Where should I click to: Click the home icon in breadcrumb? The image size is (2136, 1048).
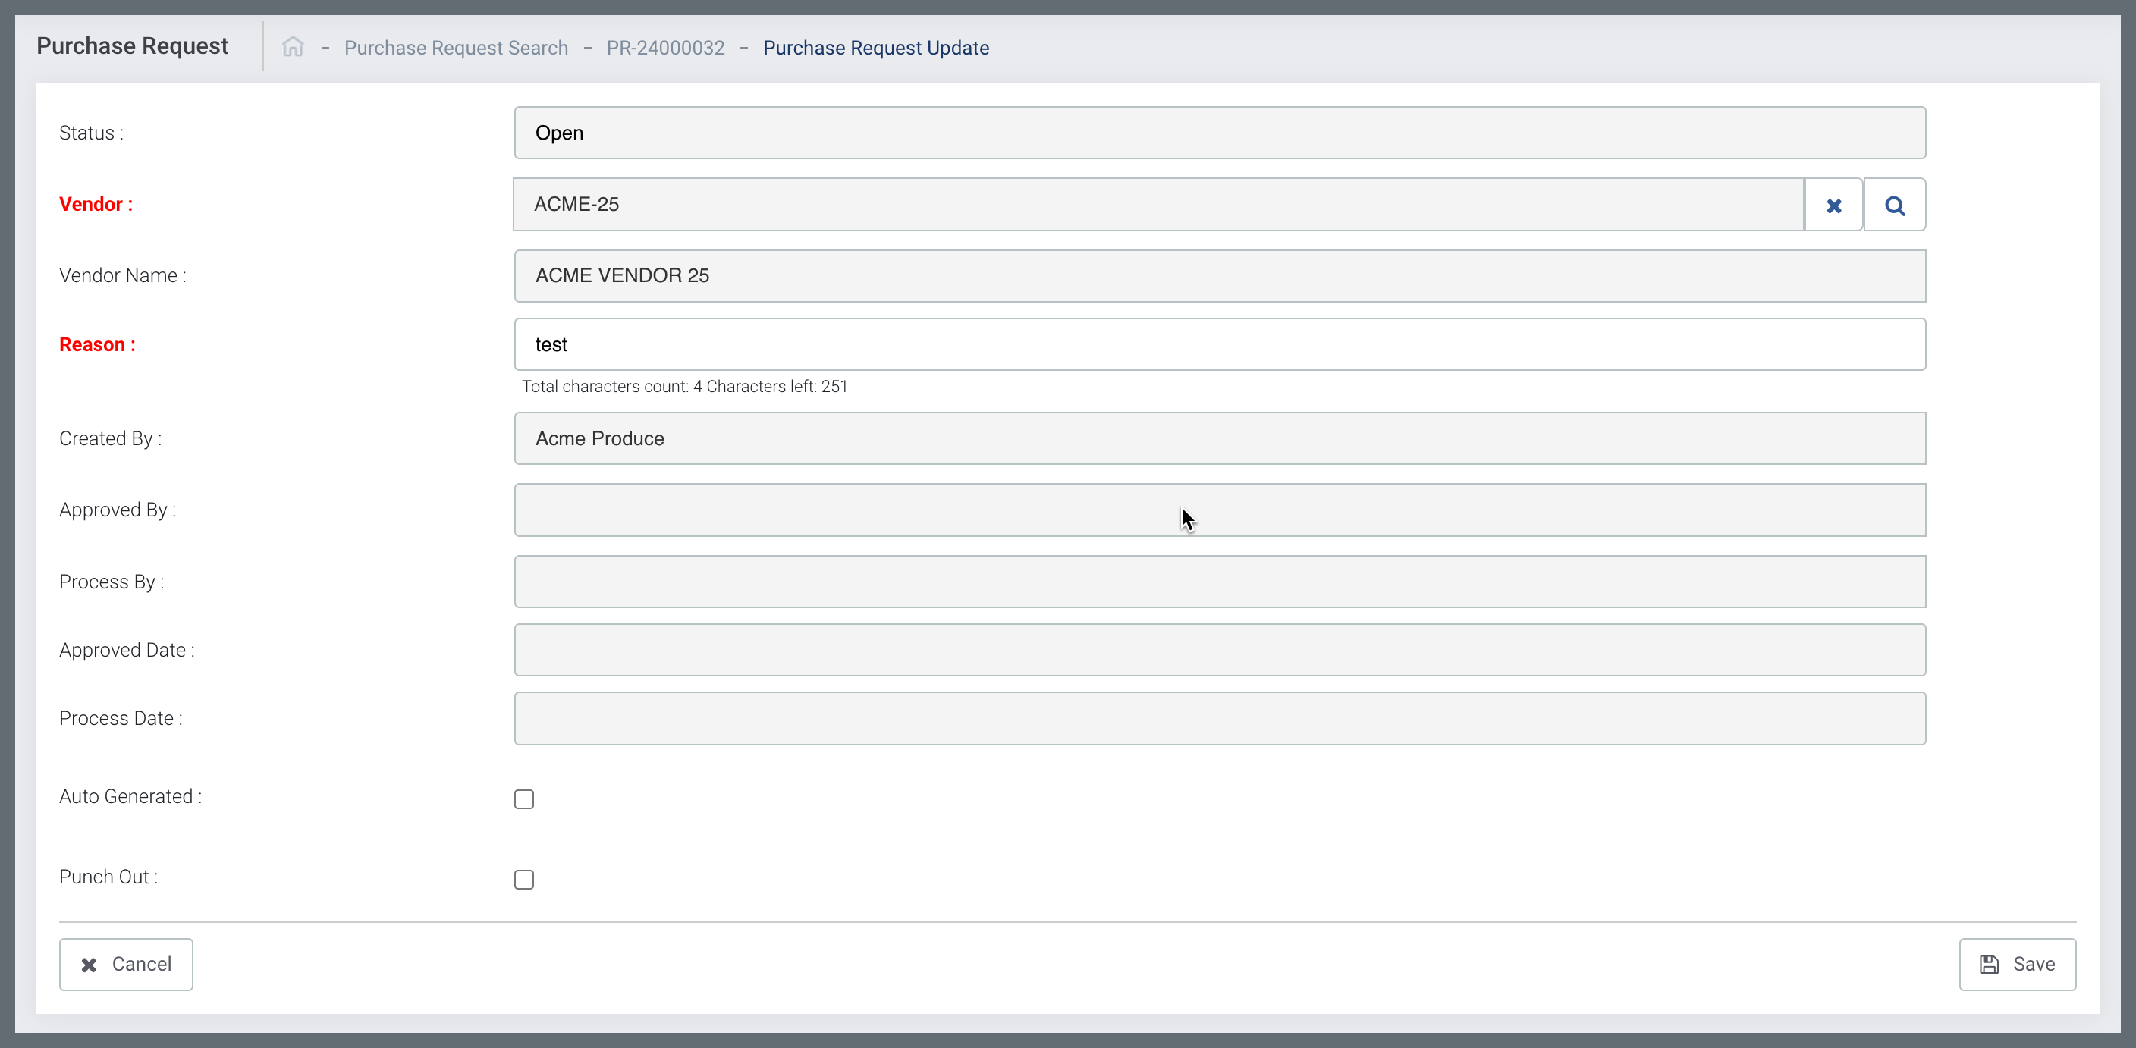pyautogui.click(x=293, y=47)
